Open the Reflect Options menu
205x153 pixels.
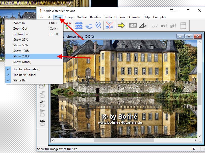click(x=115, y=17)
